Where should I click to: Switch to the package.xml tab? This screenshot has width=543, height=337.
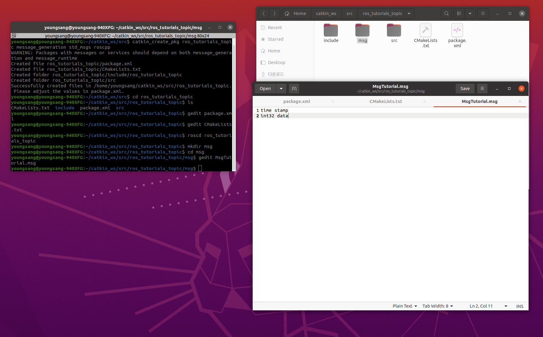[x=296, y=101]
